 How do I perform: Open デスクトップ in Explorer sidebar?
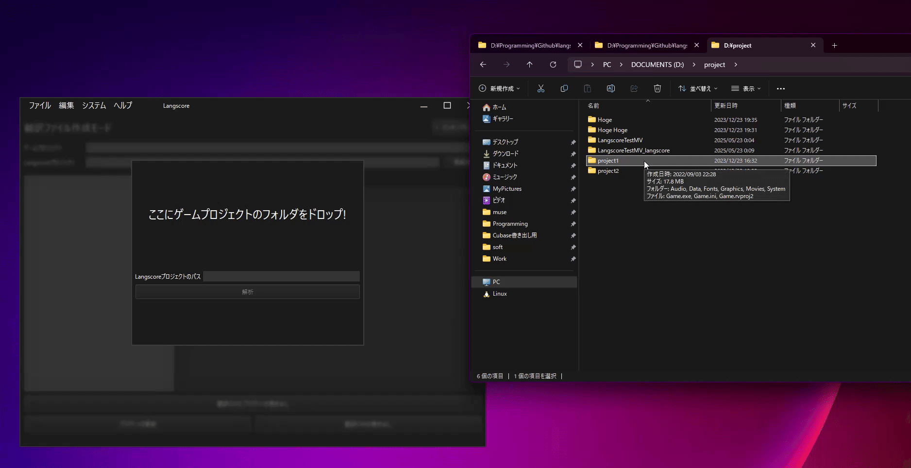[500, 142]
